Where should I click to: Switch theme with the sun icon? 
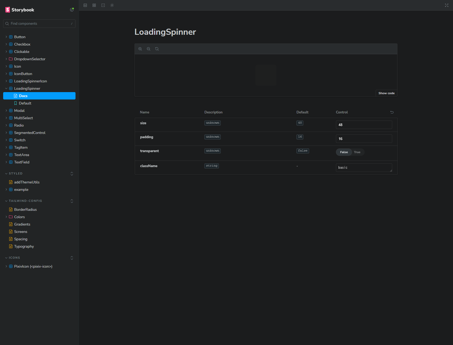click(x=112, y=5)
